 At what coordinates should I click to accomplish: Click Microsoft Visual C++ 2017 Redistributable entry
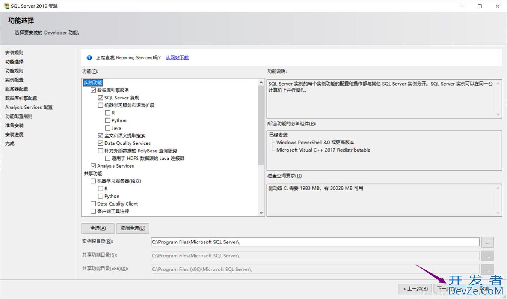click(323, 150)
